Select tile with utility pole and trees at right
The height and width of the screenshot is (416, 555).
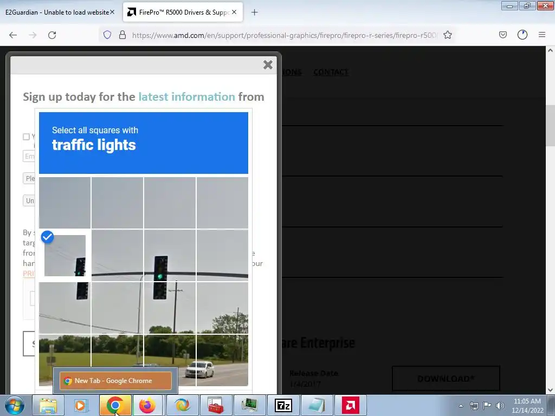pyautogui.click(x=222, y=308)
